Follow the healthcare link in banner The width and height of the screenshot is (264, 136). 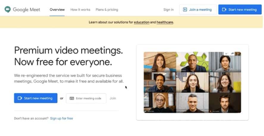pos(165,22)
